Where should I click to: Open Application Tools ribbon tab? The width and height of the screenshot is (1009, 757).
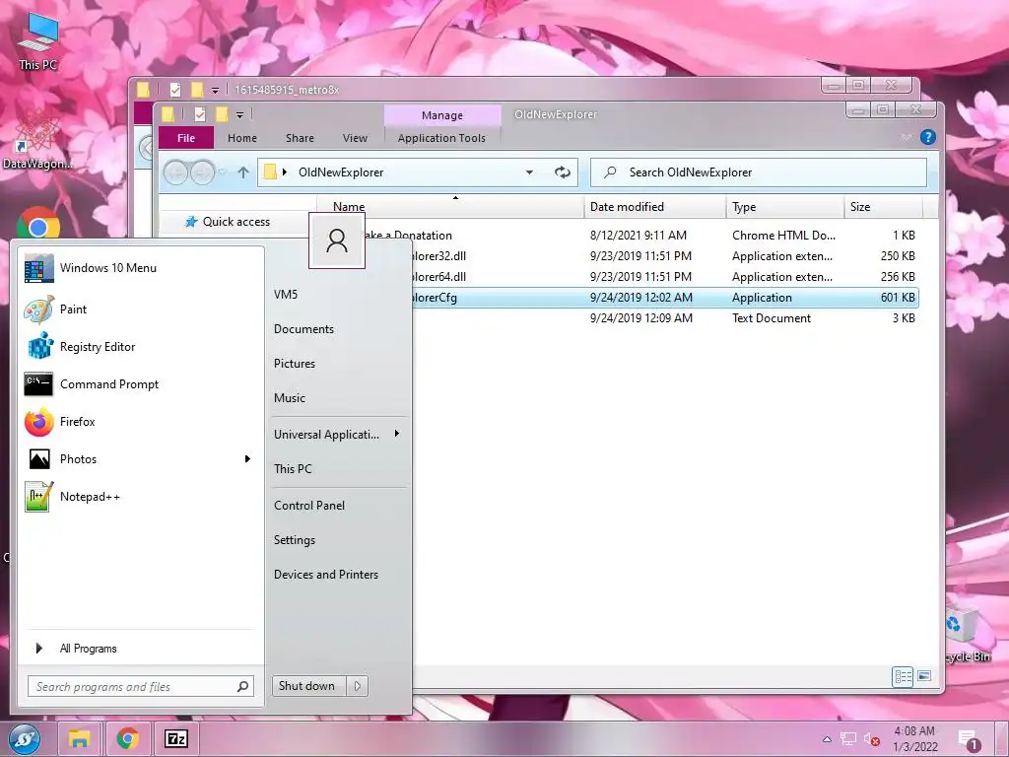[441, 138]
